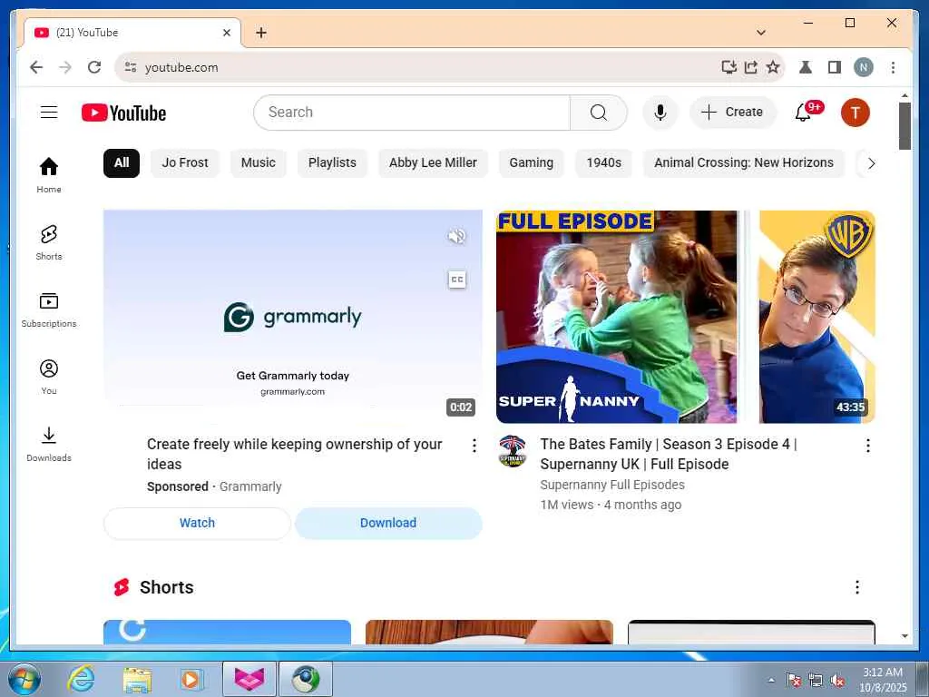Image resolution: width=929 pixels, height=697 pixels.
Task: Click the browser back arrow
Action: [x=36, y=67]
